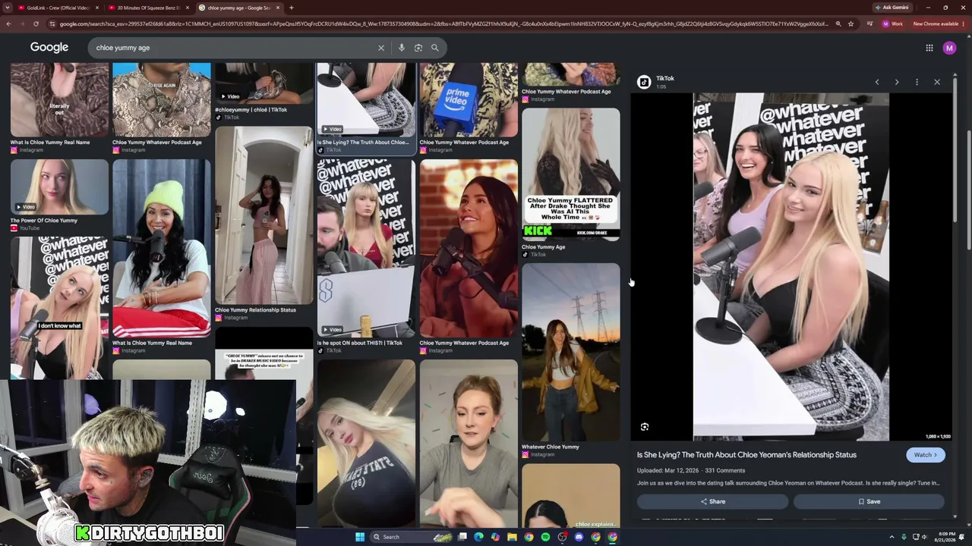The image size is (972, 546).
Task: Open Discord from taskbar
Action: (x=579, y=537)
